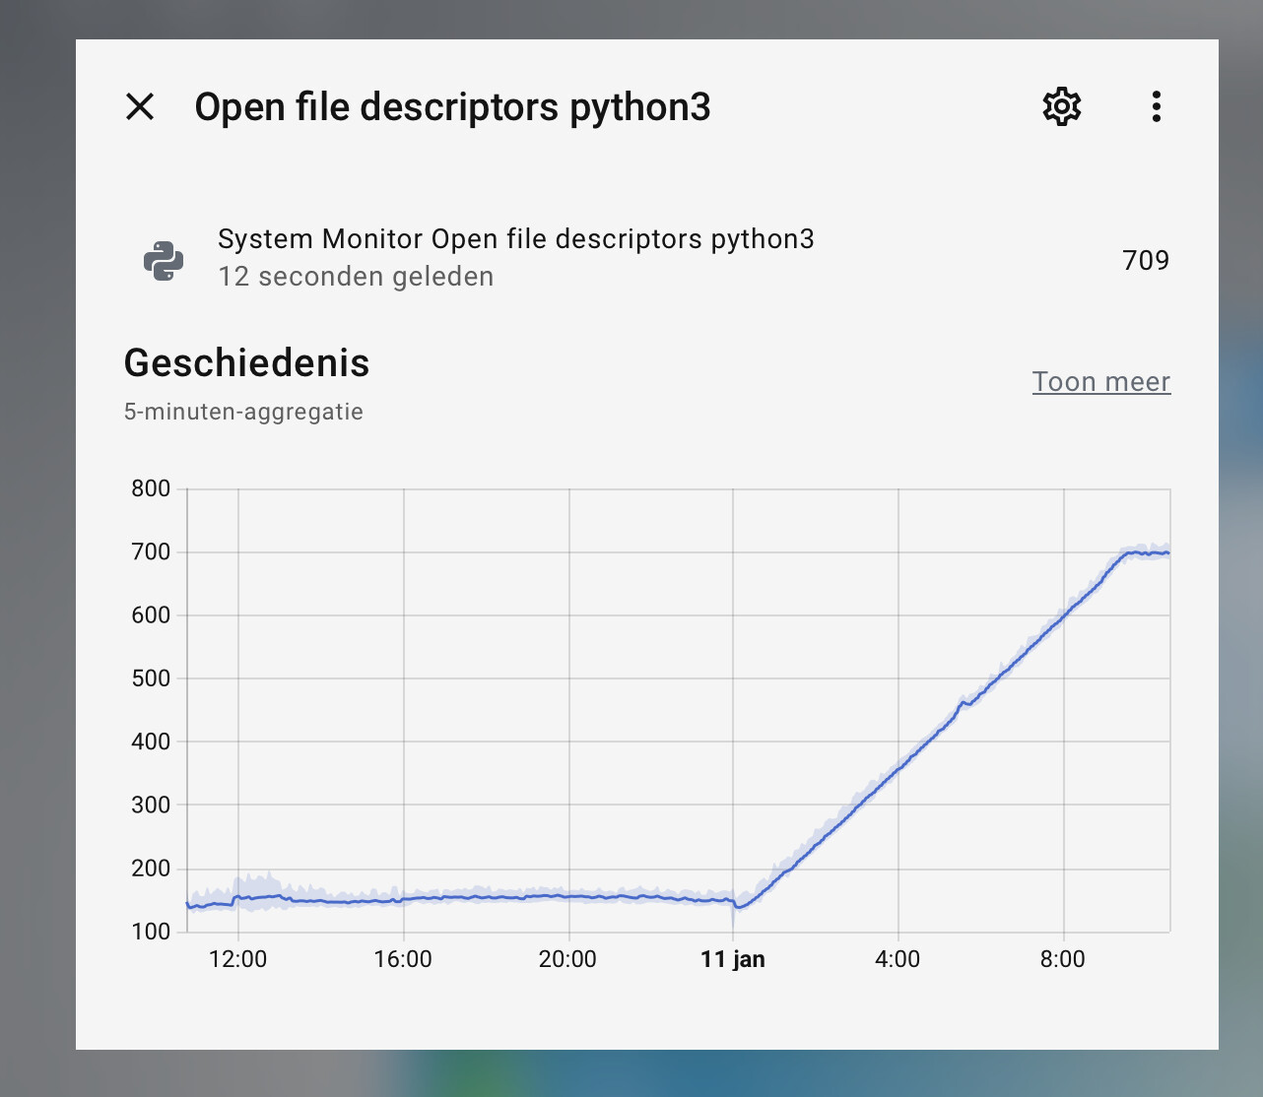Click the '5-minuten-aggregatie' subtitle text
This screenshot has height=1097, width=1263.
[243, 412]
